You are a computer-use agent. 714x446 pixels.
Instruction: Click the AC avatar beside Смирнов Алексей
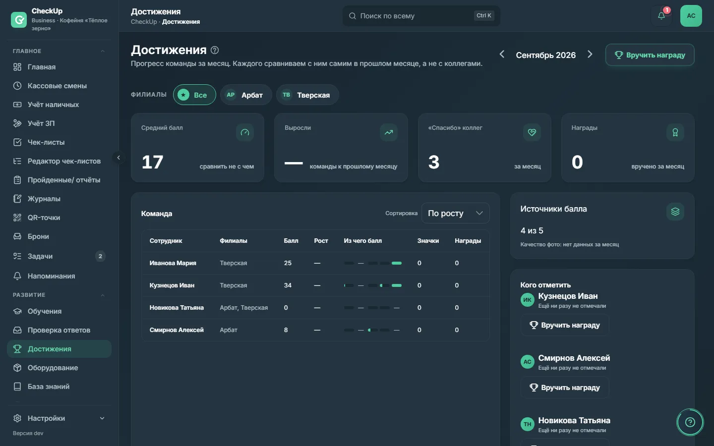[x=528, y=362]
